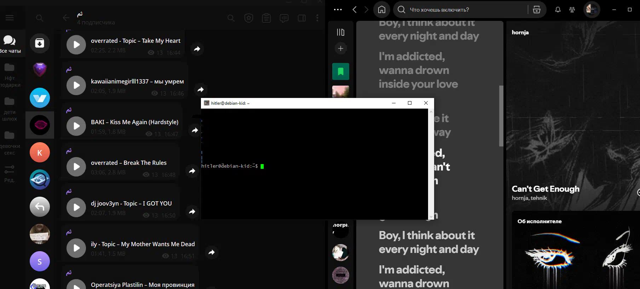Forward the 'I GOT YOU' message
Screen dimensions: 640x289
[x=192, y=212]
